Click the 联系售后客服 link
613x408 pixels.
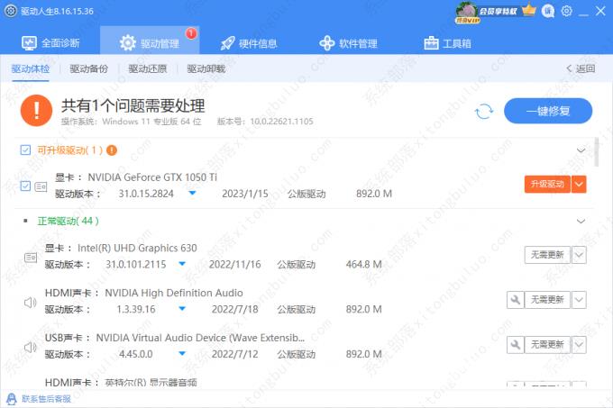click(46, 399)
